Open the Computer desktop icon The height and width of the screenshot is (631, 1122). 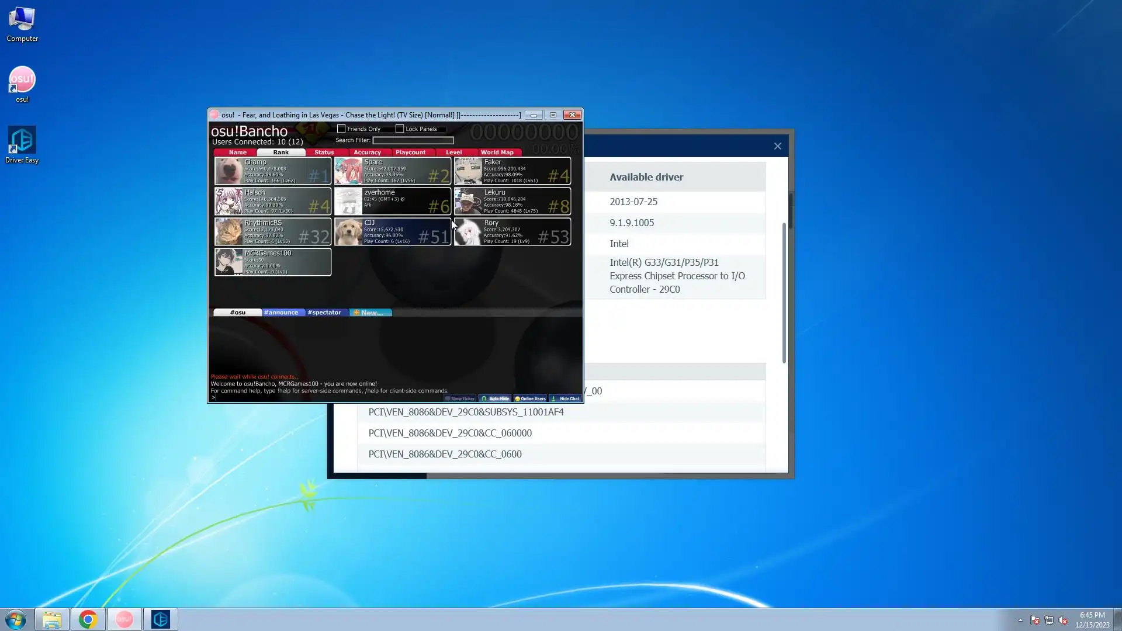tap(22, 21)
